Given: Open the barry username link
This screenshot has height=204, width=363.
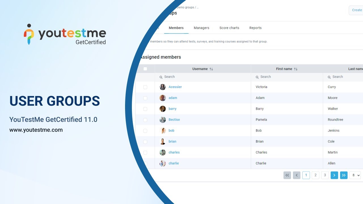Looking at the screenshot, I should tap(172, 109).
